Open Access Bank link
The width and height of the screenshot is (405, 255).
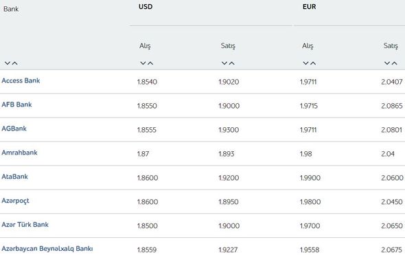coord(21,80)
